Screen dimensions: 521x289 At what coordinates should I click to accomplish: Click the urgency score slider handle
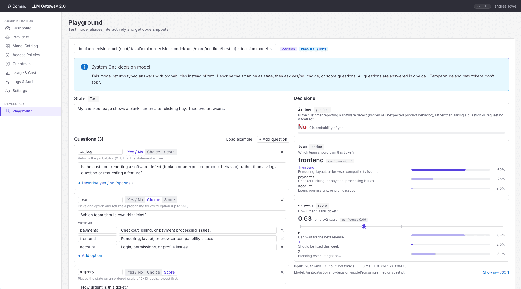click(364, 227)
